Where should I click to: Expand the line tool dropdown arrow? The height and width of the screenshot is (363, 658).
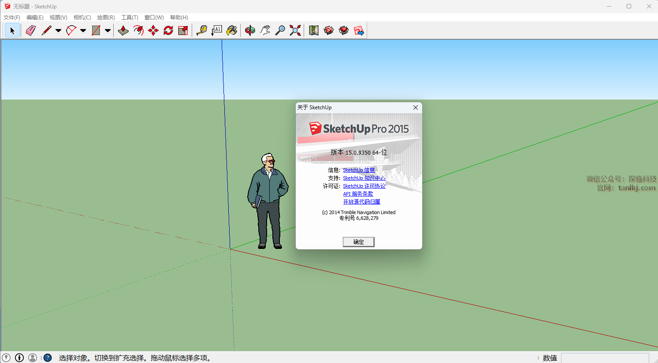point(58,30)
